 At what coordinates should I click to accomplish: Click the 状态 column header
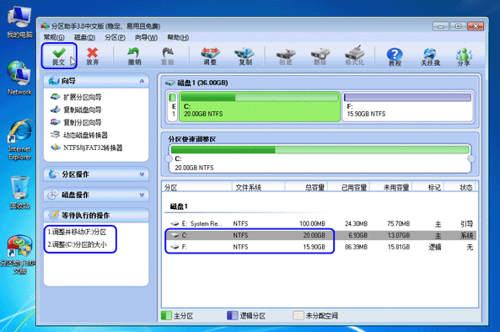point(460,187)
